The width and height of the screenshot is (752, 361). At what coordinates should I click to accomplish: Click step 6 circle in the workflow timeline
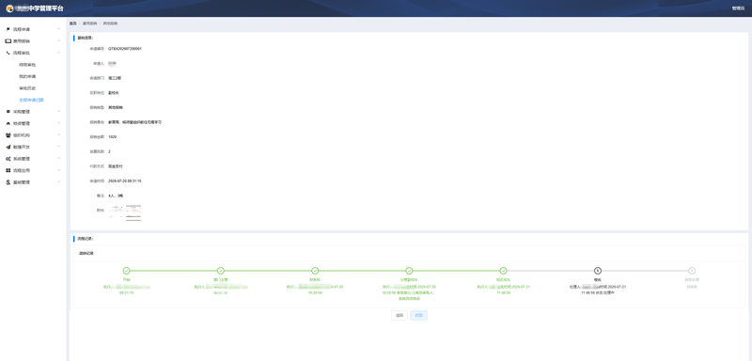[x=598, y=271]
